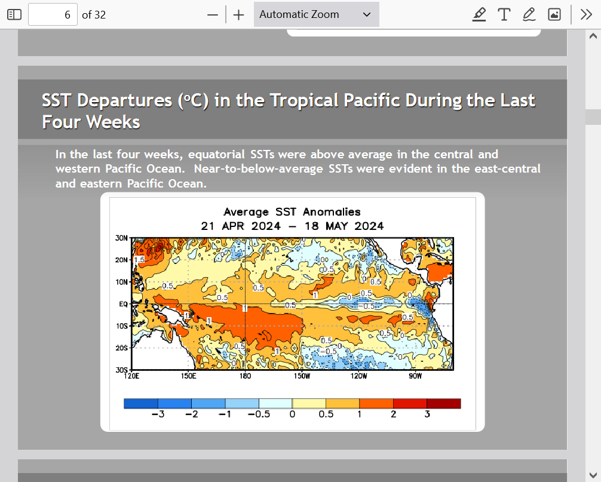The width and height of the screenshot is (601, 482).
Task: Click the pale yellow legend swatch
Action: [309, 403]
